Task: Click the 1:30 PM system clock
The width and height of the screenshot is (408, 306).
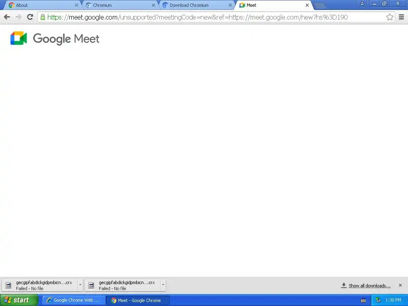Action: (393, 300)
